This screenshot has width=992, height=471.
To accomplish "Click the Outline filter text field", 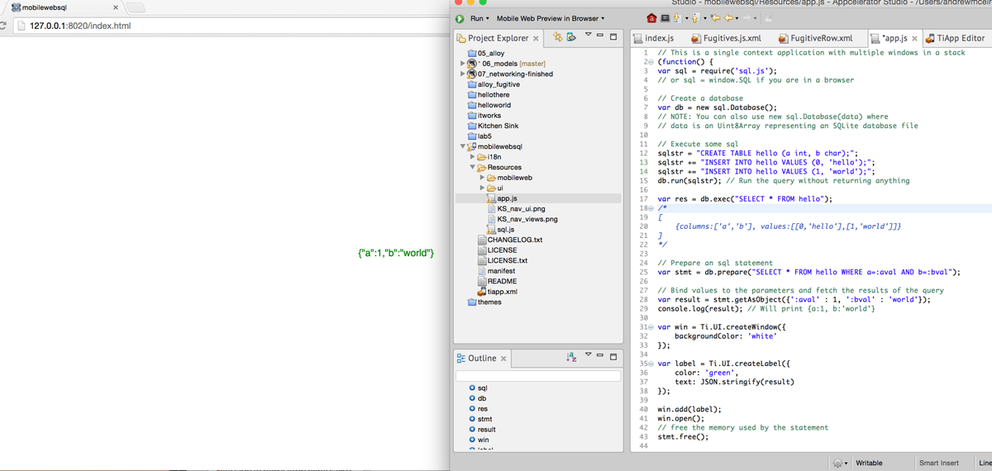I will 538,376.
